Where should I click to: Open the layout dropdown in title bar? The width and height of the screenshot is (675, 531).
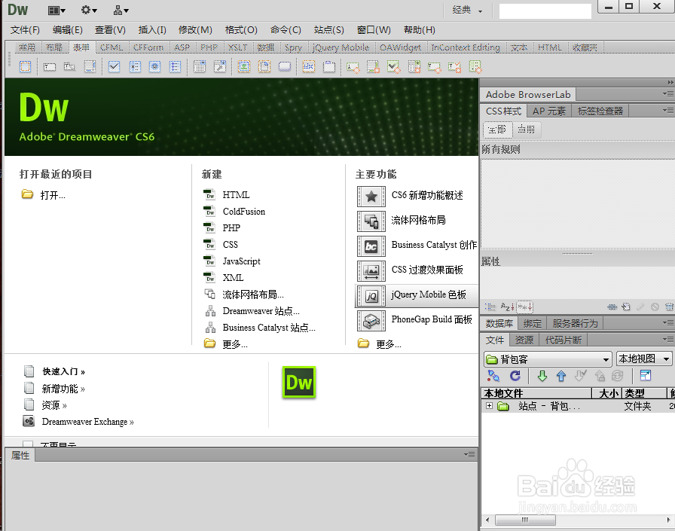pyautogui.click(x=57, y=11)
